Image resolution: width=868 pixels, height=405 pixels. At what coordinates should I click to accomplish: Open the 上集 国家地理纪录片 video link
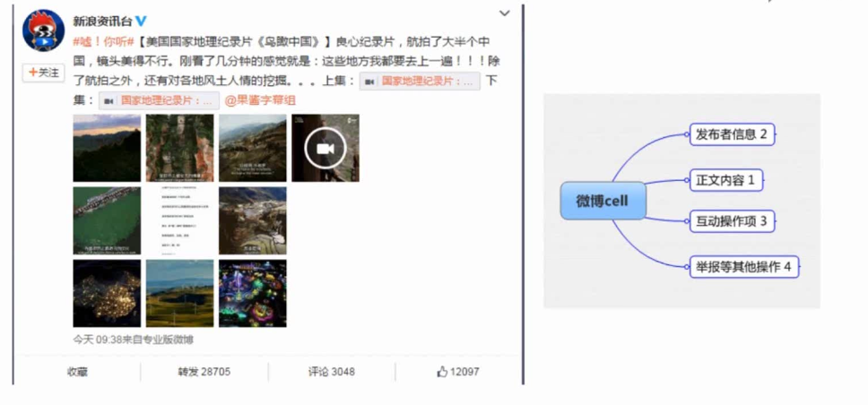pos(420,82)
